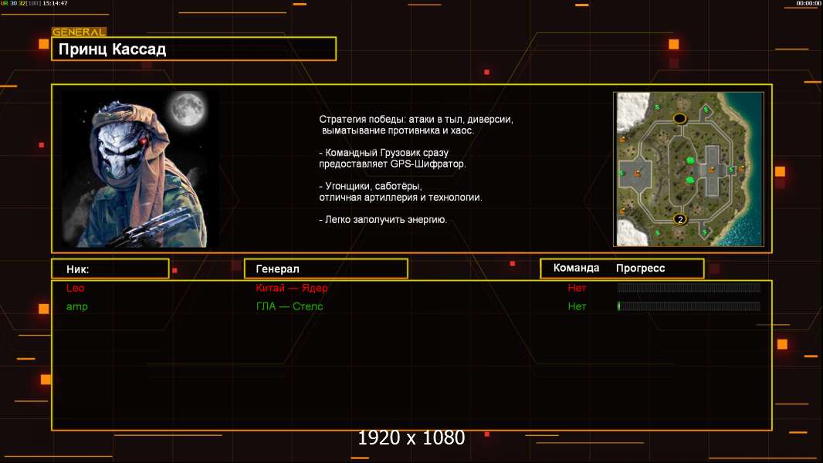
Task: Click faction text "Китай — Ядер"
Action: click(292, 288)
